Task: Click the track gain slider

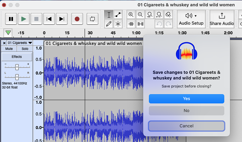Action: 17,67
